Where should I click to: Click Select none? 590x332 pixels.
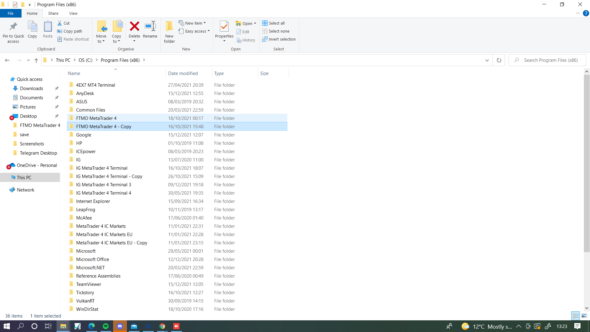(276, 31)
